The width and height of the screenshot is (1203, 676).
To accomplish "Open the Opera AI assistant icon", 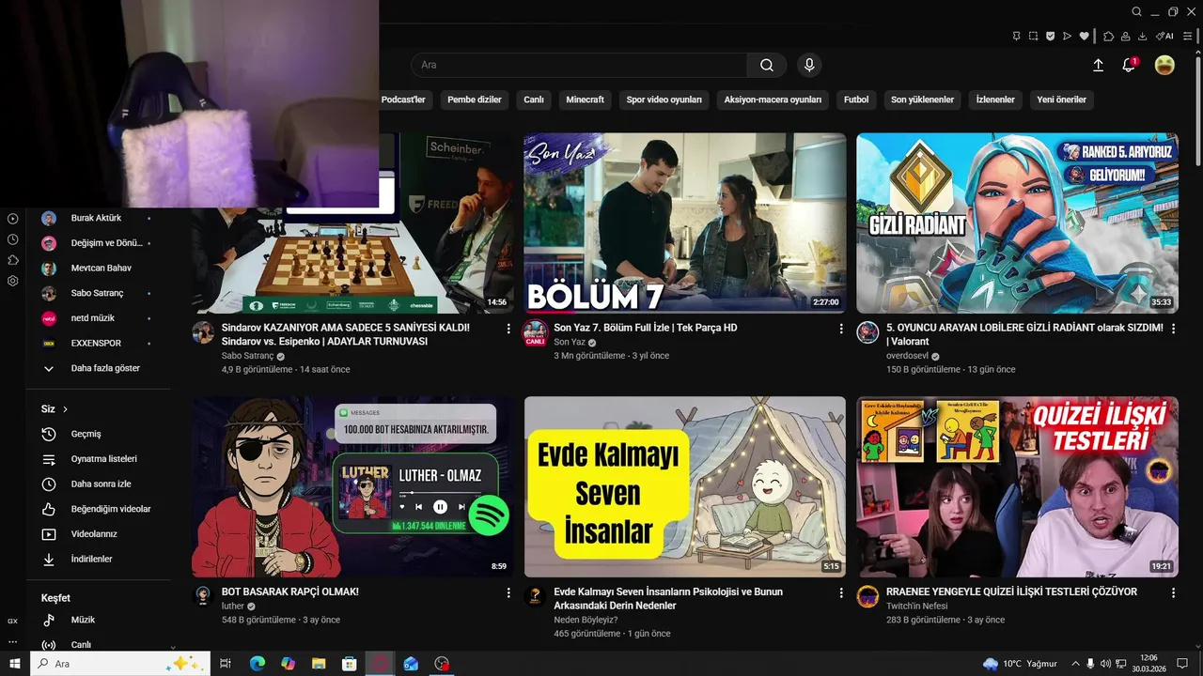I will coord(1165,37).
